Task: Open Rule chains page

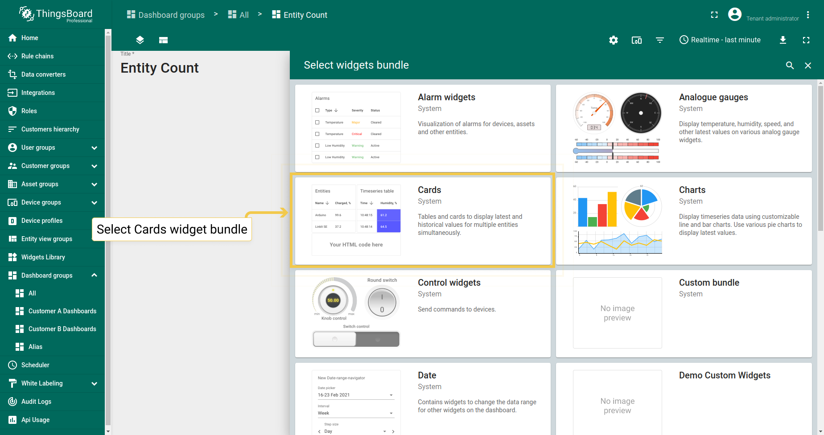Action: click(52, 56)
